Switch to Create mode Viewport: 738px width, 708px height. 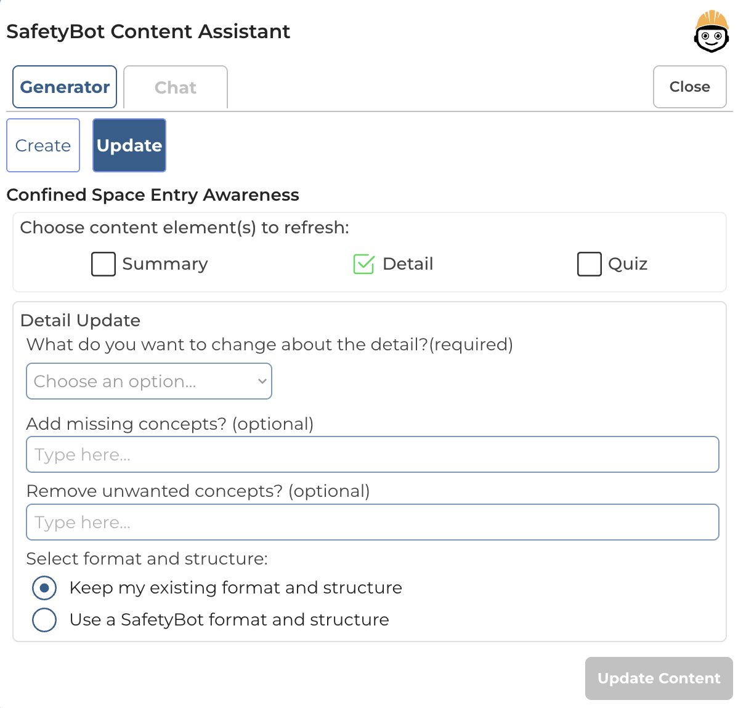[x=43, y=145]
